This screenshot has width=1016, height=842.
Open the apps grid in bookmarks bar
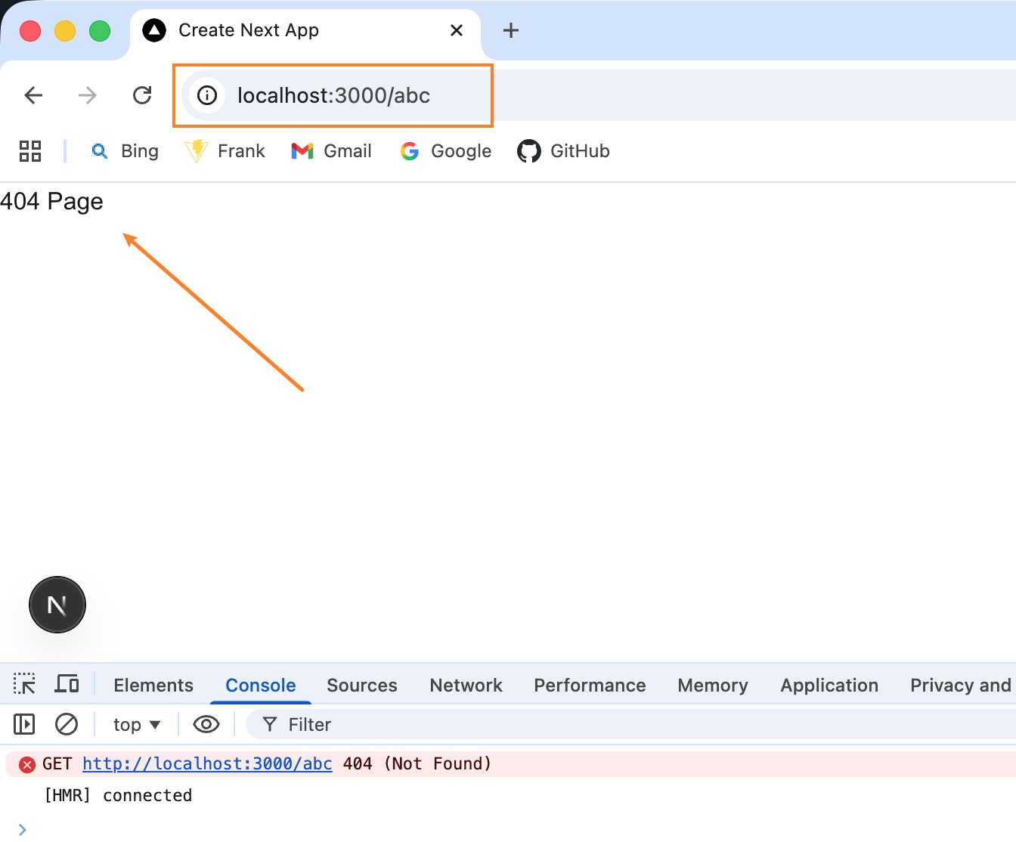point(30,151)
